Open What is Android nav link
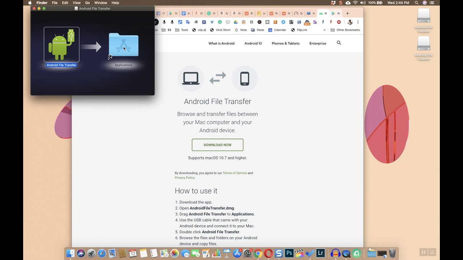 221,43
